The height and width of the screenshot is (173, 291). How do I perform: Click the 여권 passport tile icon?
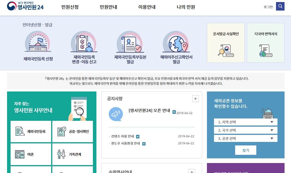20,154
